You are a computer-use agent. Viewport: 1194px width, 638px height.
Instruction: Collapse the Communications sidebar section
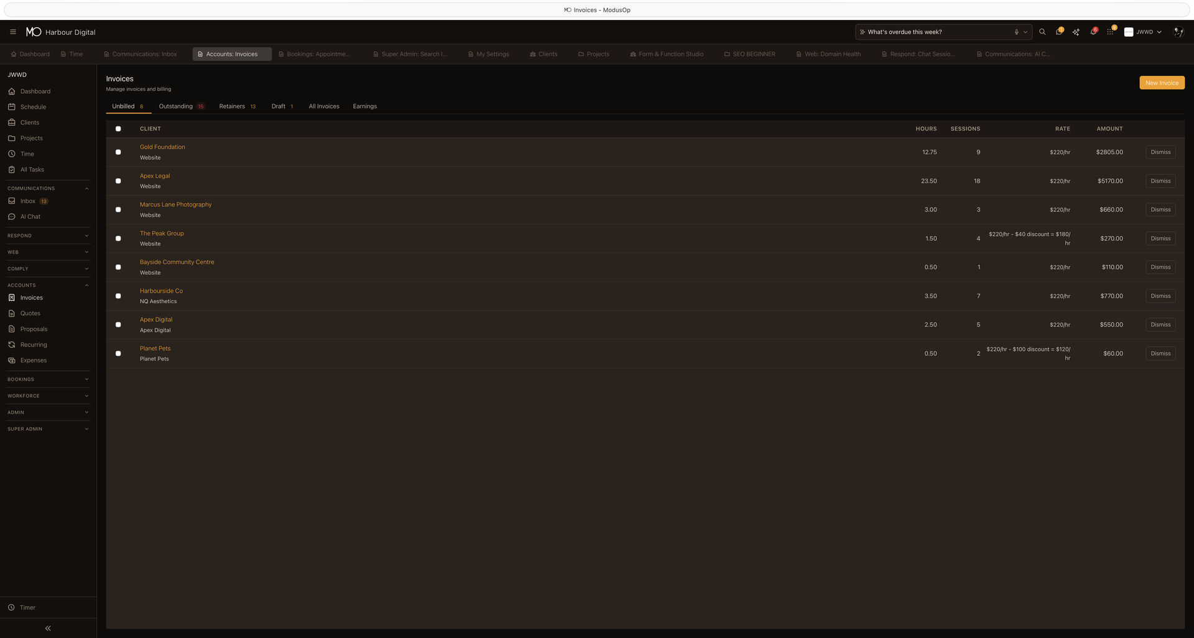[48, 188]
